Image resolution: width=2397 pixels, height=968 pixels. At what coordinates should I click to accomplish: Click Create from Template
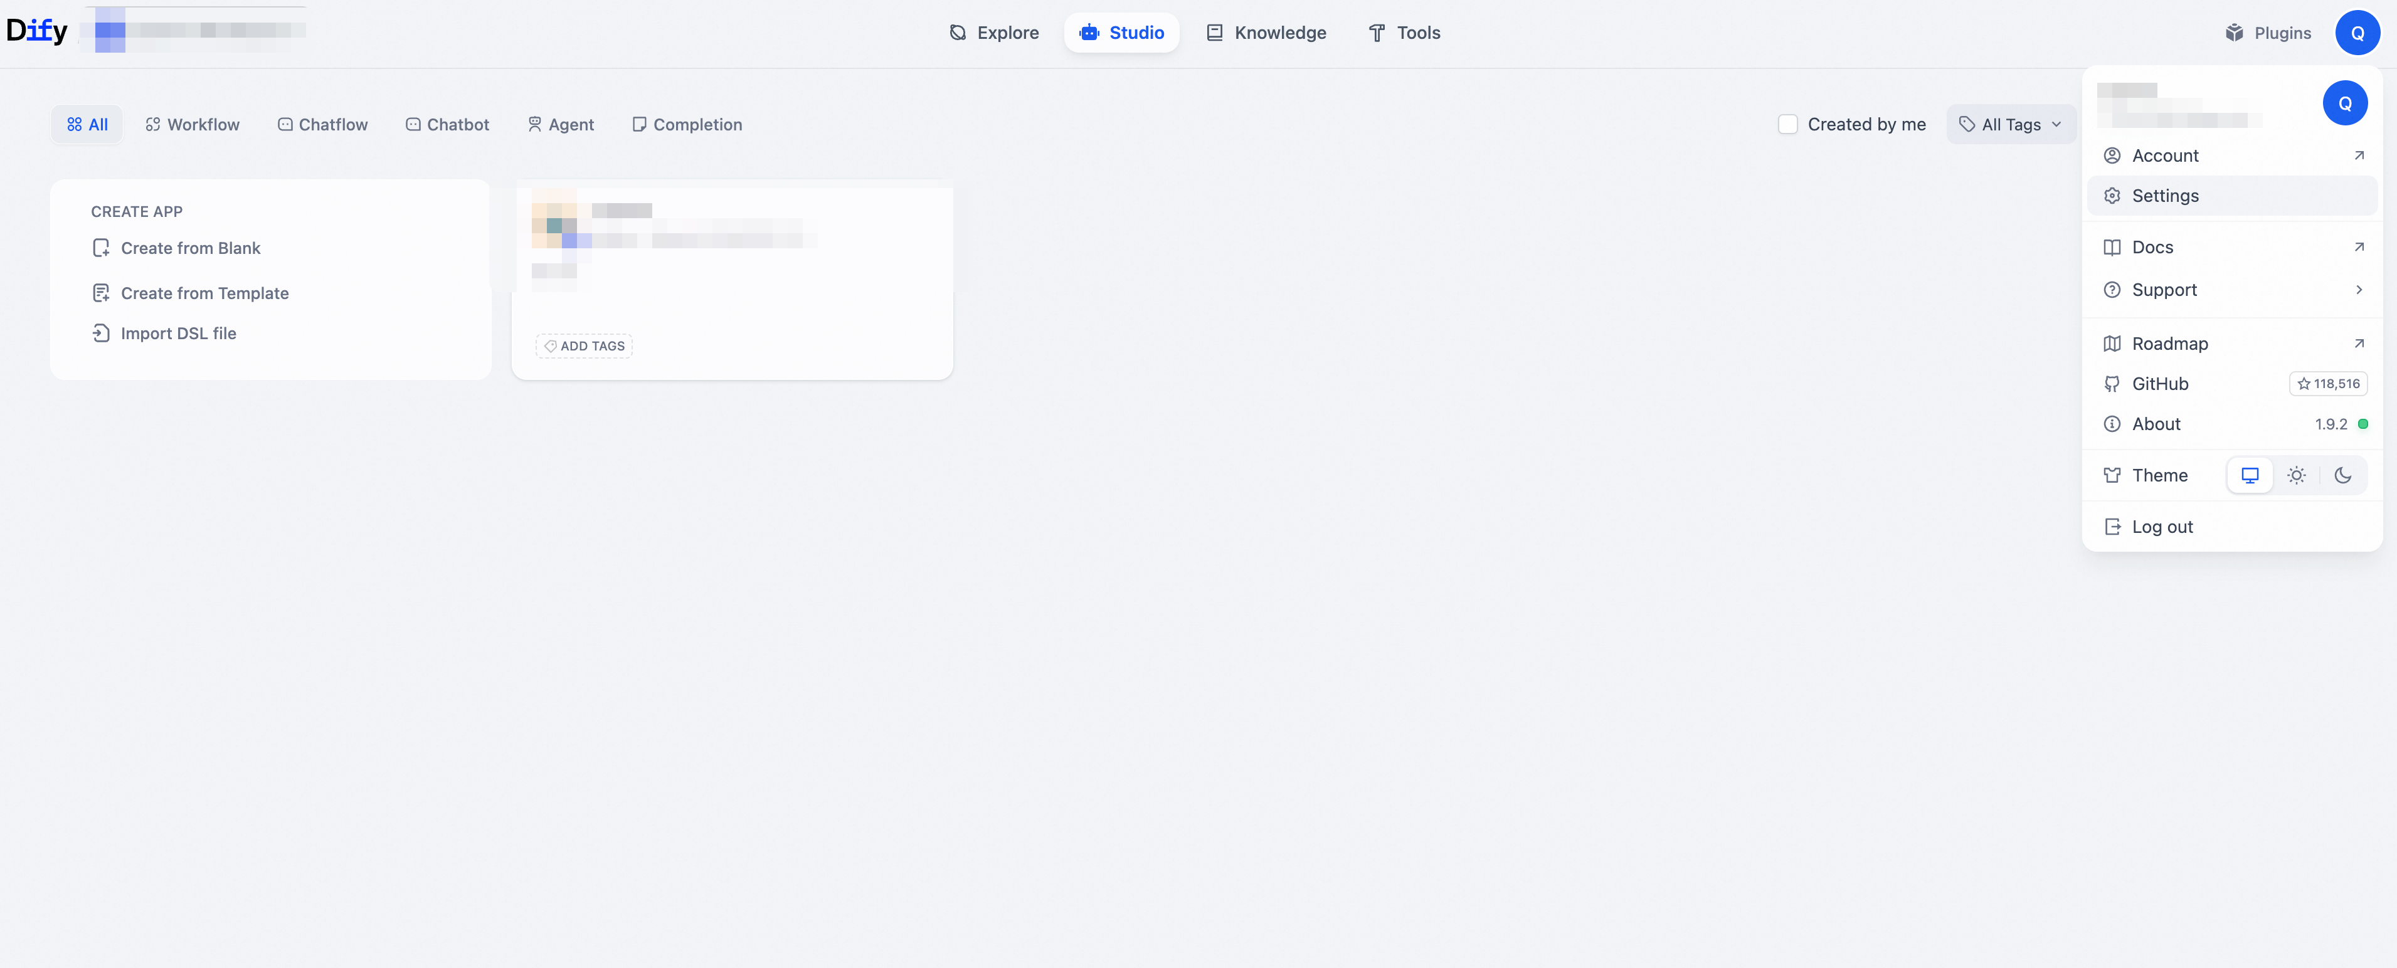(x=204, y=293)
